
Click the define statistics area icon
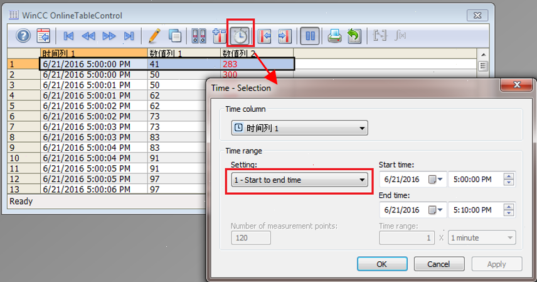(x=380, y=35)
